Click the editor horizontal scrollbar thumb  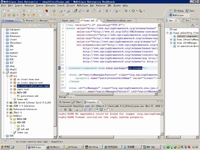click(x=91, y=94)
